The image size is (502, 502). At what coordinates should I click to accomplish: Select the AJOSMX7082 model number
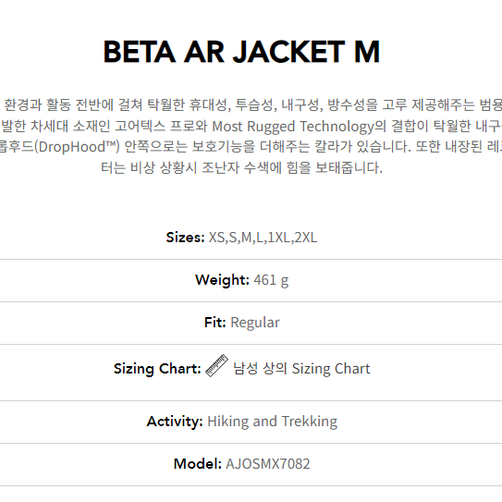pyautogui.click(x=268, y=464)
